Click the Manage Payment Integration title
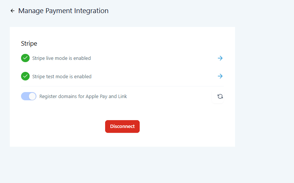 point(63,11)
